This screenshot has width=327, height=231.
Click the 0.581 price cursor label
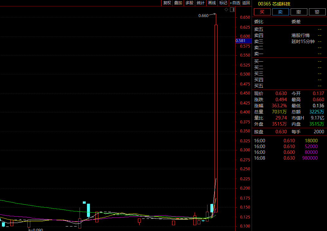243,41
